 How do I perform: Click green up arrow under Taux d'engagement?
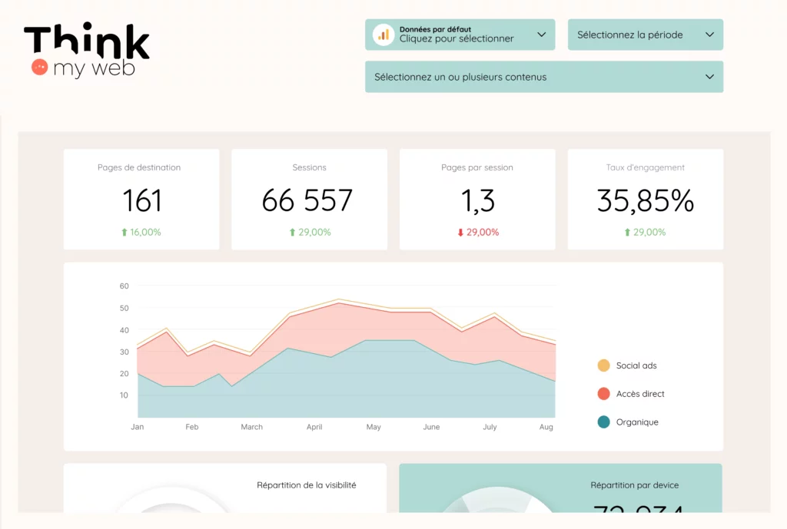click(628, 233)
